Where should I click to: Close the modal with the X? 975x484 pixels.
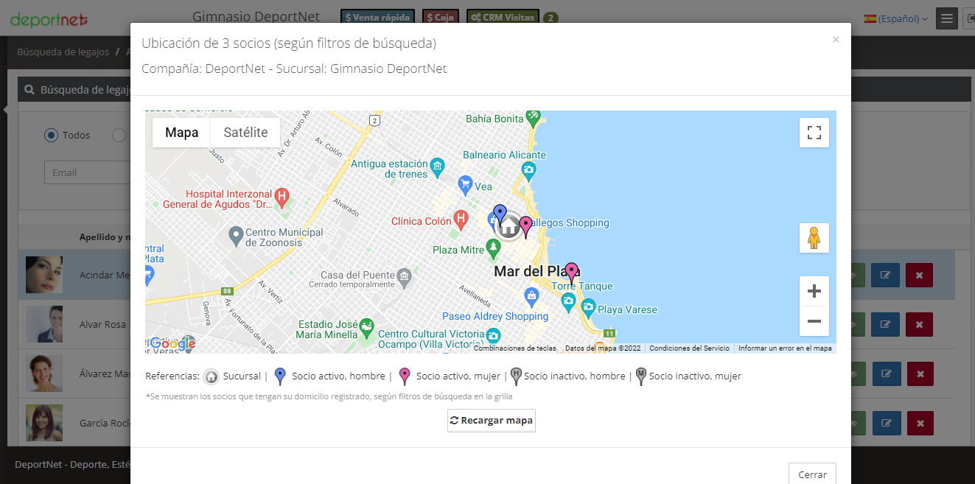tap(836, 40)
